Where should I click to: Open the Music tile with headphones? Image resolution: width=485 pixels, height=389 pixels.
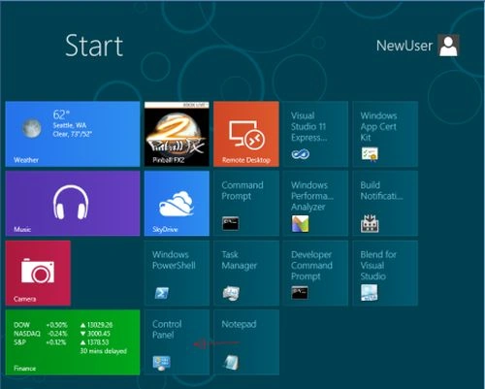coord(73,204)
